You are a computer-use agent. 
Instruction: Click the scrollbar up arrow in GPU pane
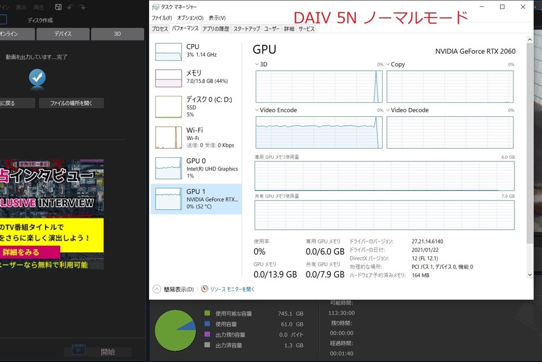(529, 39)
